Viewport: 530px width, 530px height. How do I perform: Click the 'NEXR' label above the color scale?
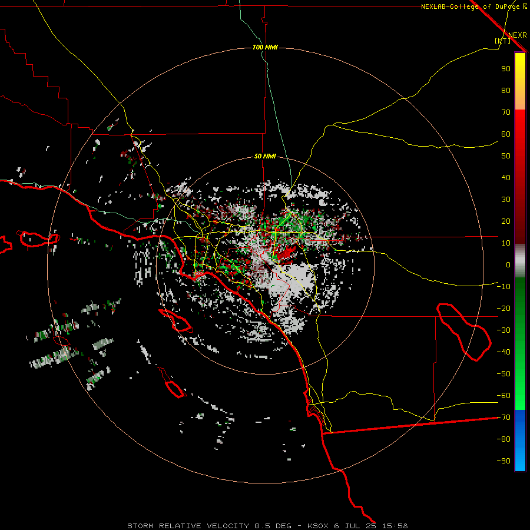(518, 35)
